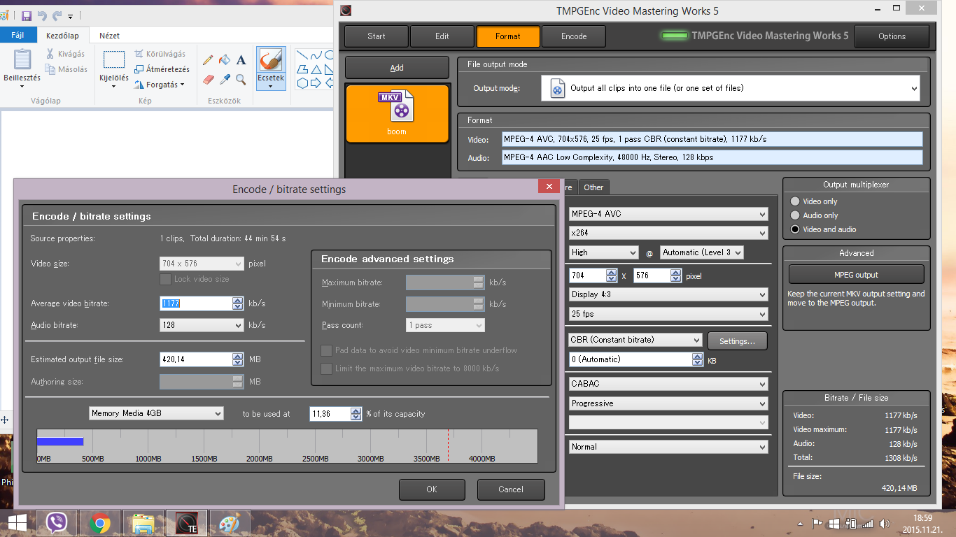Click OK in Encode / bitrate settings
This screenshot has width=956, height=537.
pyautogui.click(x=432, y=489)
